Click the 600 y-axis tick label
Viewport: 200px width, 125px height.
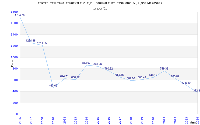coord(15,80)
